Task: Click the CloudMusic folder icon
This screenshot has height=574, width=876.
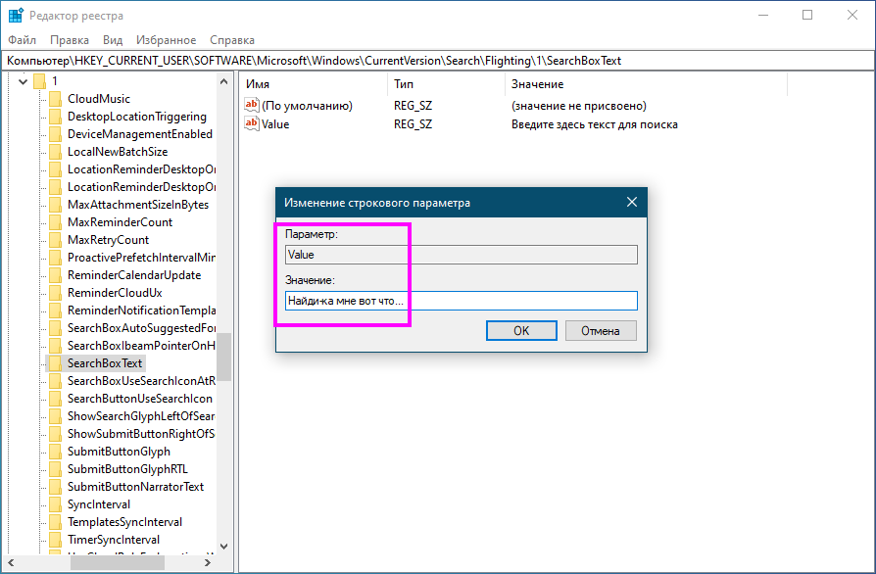Action: click(x=55, y=99)
